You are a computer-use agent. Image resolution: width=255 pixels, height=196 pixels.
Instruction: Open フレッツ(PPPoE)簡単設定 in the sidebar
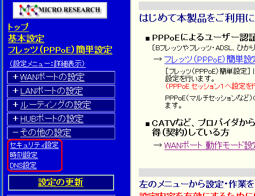[x=60, y=50]
